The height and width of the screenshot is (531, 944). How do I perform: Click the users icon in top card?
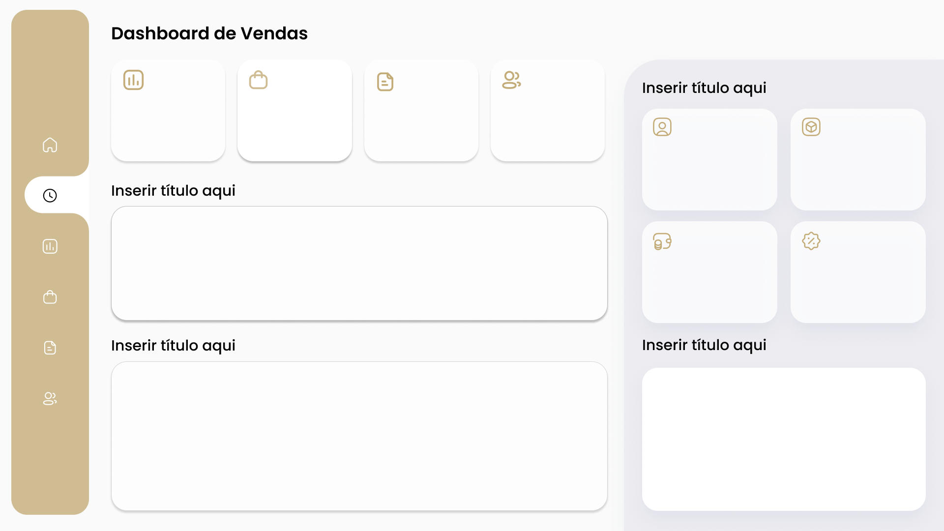click(x=511, y=80)
